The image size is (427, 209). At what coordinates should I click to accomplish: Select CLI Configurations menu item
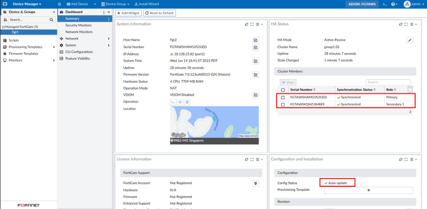78,52
